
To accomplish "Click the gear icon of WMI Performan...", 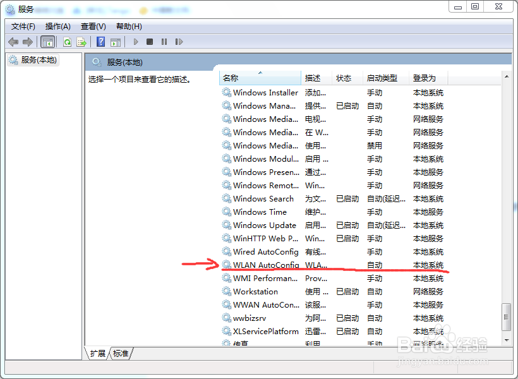I will click(x=227, y=278).
